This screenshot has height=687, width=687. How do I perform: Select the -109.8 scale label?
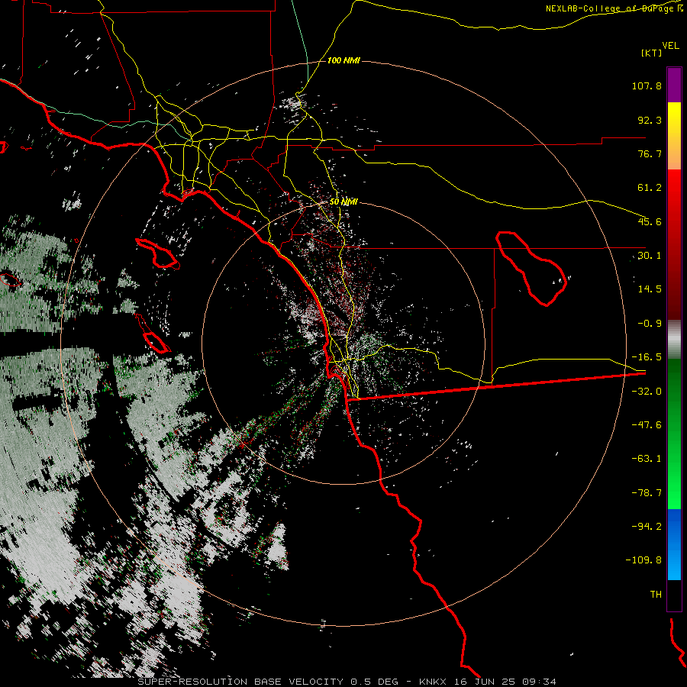coord(643,560)
